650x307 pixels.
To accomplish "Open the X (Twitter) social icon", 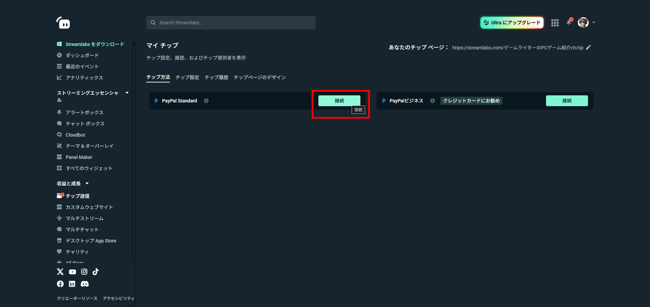I will click(x=60, y=271).
